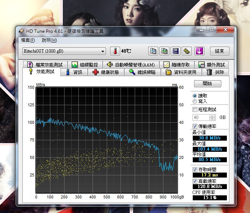Click the copy screenshot toolbar icon
The image size is (250, 213).
coord(164,51)
